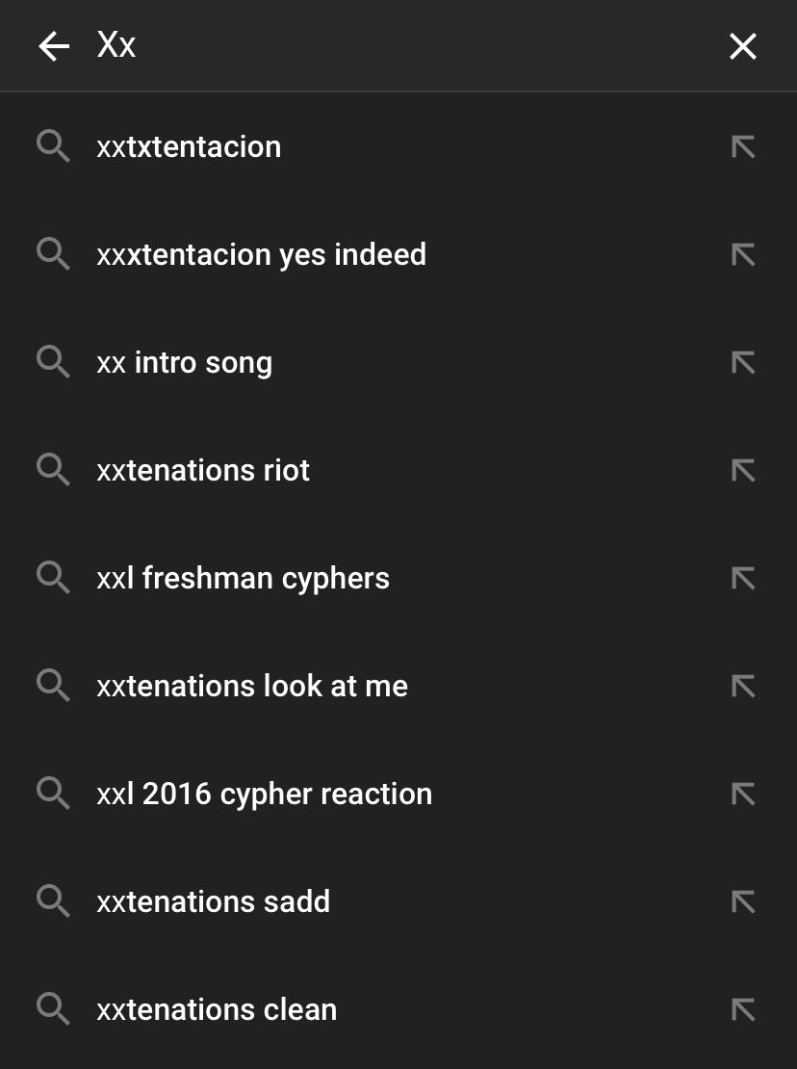Insert xxtenations look at me with arrow
Viewport: 797px width, 1069px height.
click(742, 687)
